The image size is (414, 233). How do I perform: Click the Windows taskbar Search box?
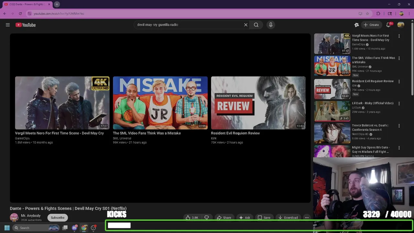coord(36,228)
